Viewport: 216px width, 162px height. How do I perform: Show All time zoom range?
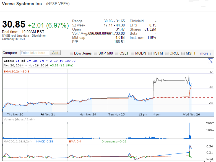(x=74, y=61)
